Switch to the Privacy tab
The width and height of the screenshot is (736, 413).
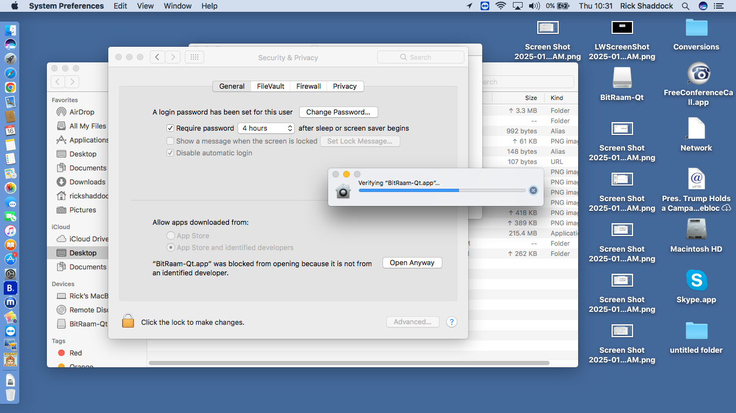345,86
